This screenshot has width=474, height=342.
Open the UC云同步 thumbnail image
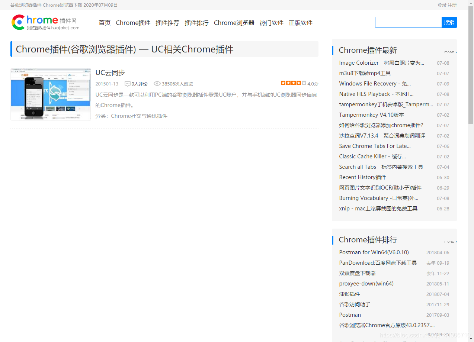click(51, 94)
